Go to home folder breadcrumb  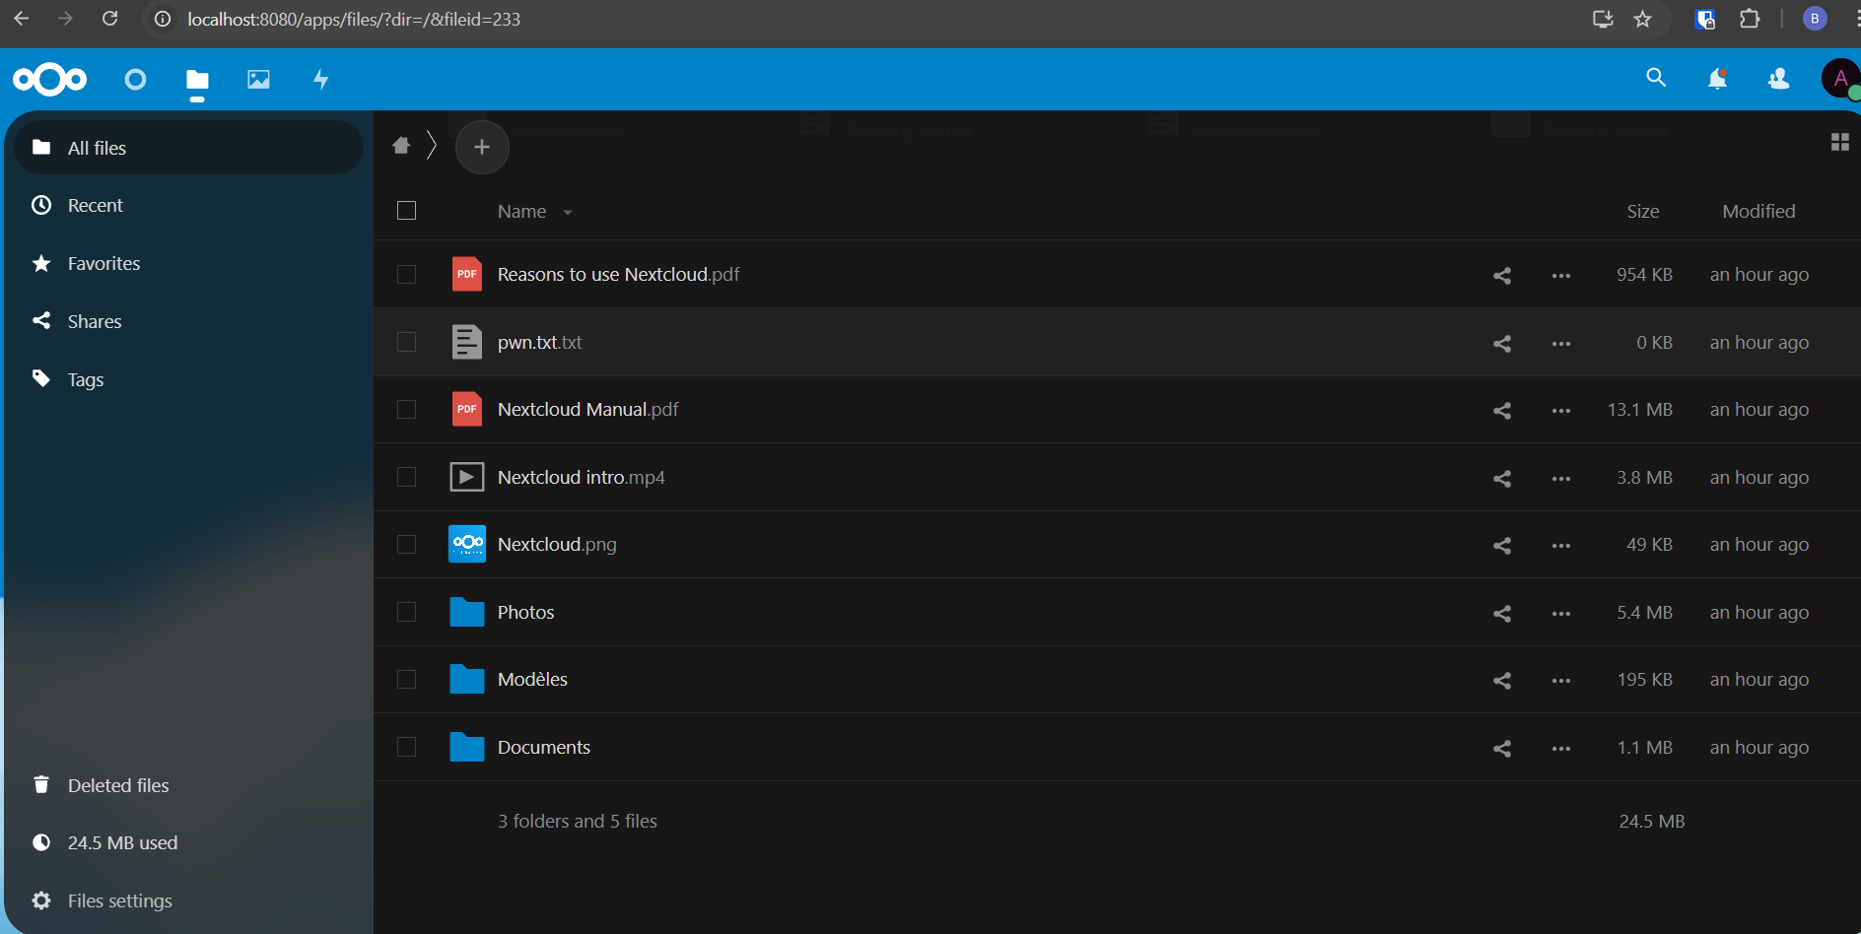pyautogui.click(x=401, y=146)
